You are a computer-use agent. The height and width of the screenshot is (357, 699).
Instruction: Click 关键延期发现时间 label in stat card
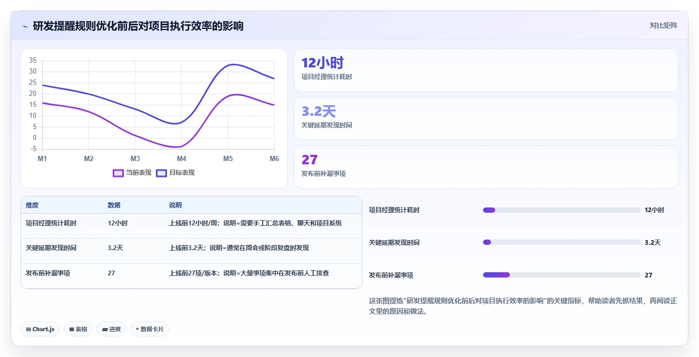tap(327, 125)
